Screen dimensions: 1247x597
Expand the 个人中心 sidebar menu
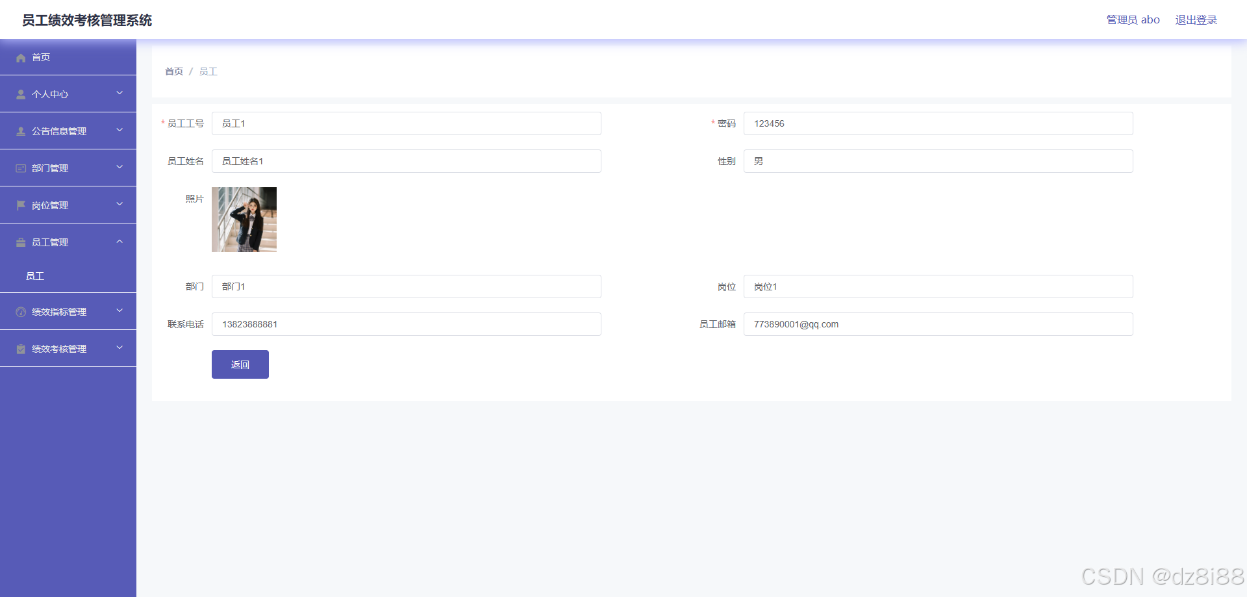[120, 94]
